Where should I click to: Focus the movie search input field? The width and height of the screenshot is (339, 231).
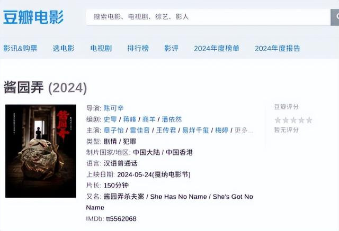(x=208, y=17)
